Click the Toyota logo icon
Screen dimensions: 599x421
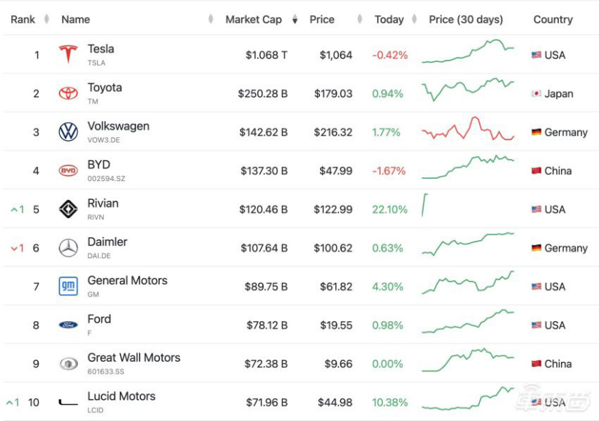[68, 93]
